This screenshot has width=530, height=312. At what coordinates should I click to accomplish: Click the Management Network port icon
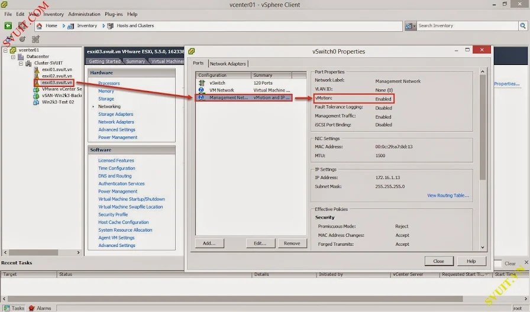202,97
